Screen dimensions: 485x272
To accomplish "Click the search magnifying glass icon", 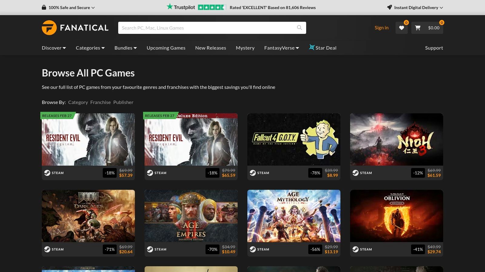I will 299,28.
